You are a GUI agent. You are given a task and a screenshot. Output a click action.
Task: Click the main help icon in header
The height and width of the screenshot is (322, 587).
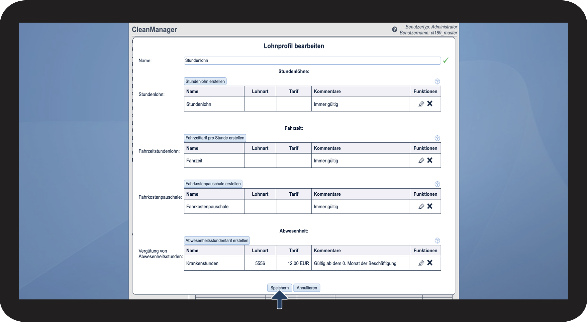[x=394, y=30]
